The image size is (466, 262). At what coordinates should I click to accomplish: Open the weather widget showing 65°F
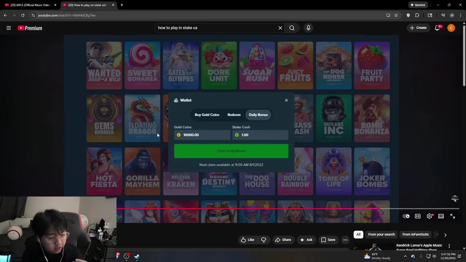pos(377,256)
